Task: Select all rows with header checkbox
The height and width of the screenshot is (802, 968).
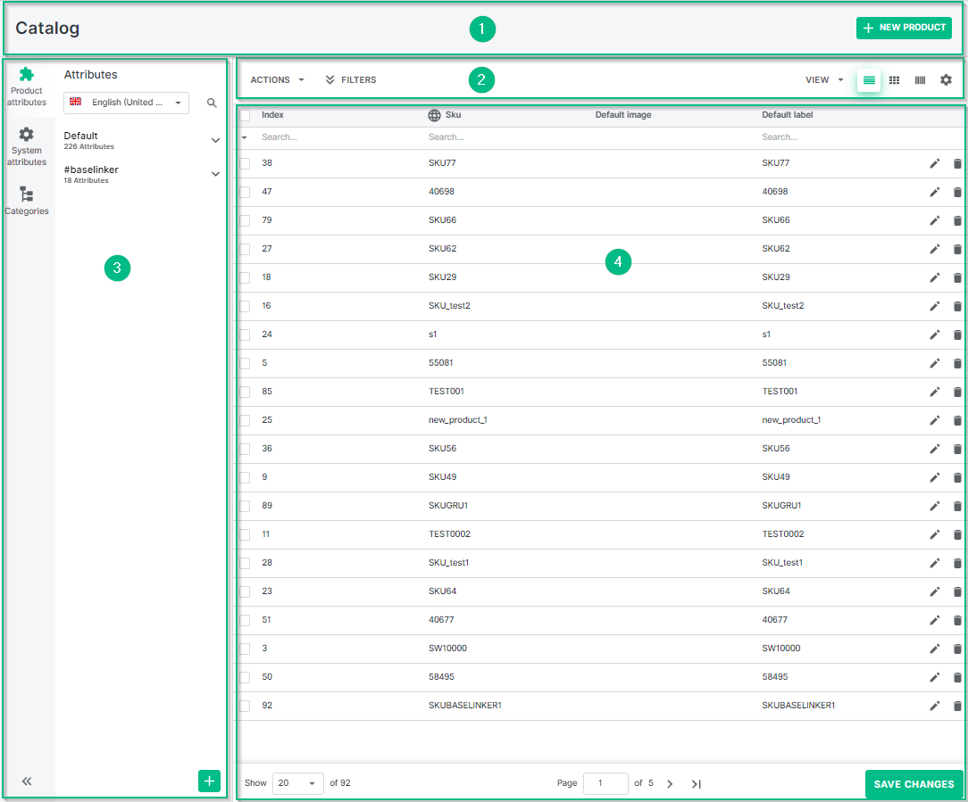Action: [245, 115]
